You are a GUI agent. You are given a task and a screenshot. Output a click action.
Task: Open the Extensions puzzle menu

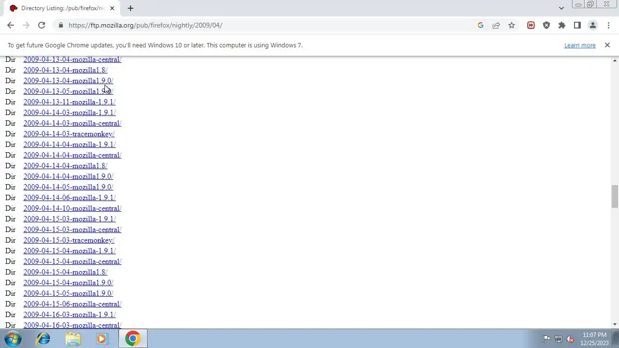coord(562,25)
